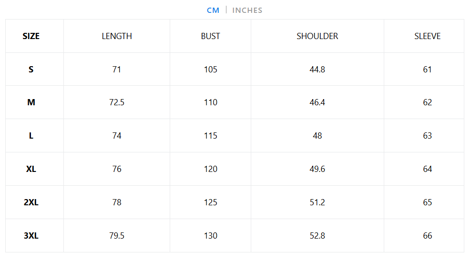Click the LENGTH column header
471x261 pixels.
117,36
